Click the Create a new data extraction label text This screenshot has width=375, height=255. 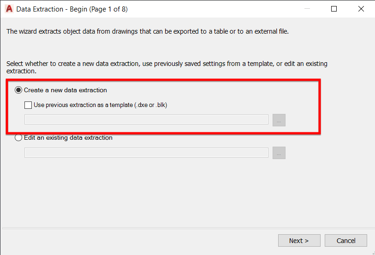tap(65, 90)
